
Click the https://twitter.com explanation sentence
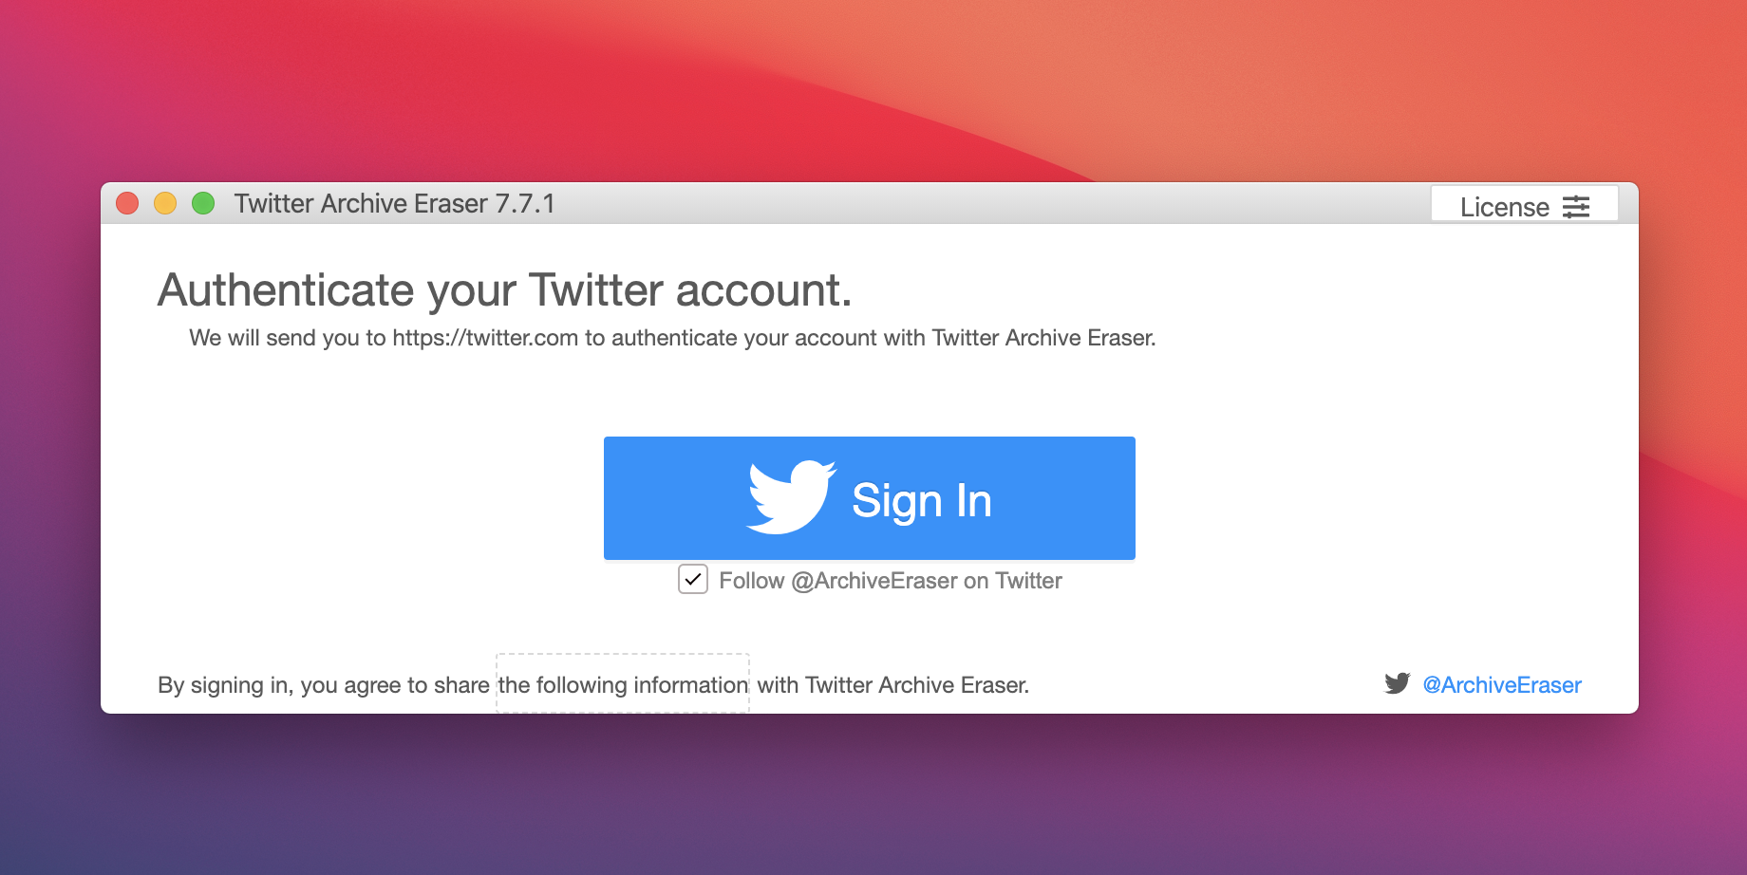tap(672, 338)
